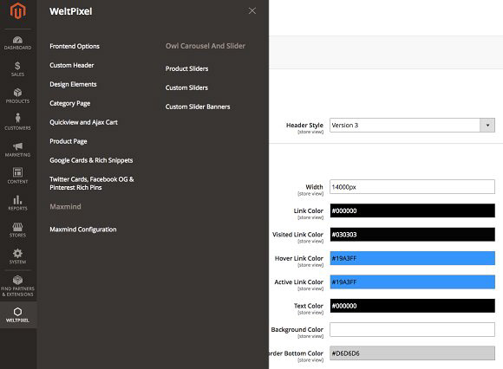This screenshot has width=503, height=369.
Task: Open Product Page settings
Action: pyautogui.click(x=68, y=141)
